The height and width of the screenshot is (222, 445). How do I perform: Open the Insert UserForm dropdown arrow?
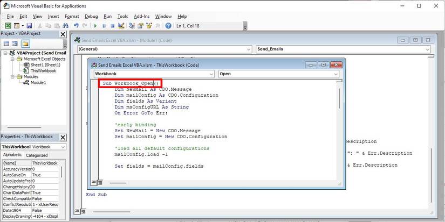click(x=23, y=26)
